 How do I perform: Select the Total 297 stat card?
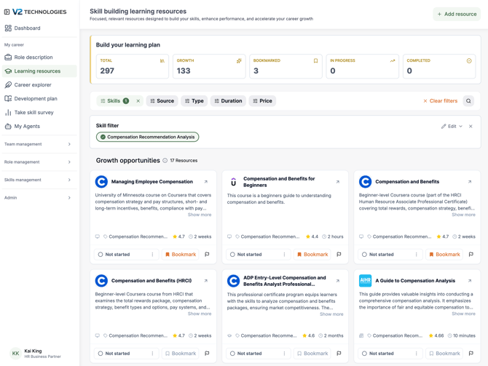pos(133,66)
